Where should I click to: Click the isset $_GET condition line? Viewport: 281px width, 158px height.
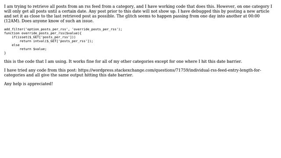pyautogui.click(x=44, y=37)
